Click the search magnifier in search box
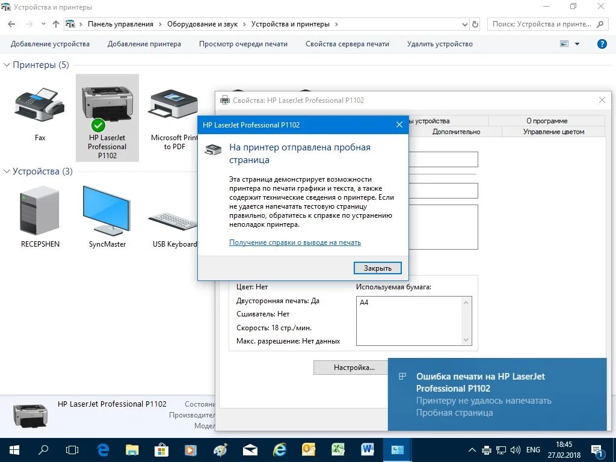The height and width of the screenshot is (462, 616). (600, 24)
